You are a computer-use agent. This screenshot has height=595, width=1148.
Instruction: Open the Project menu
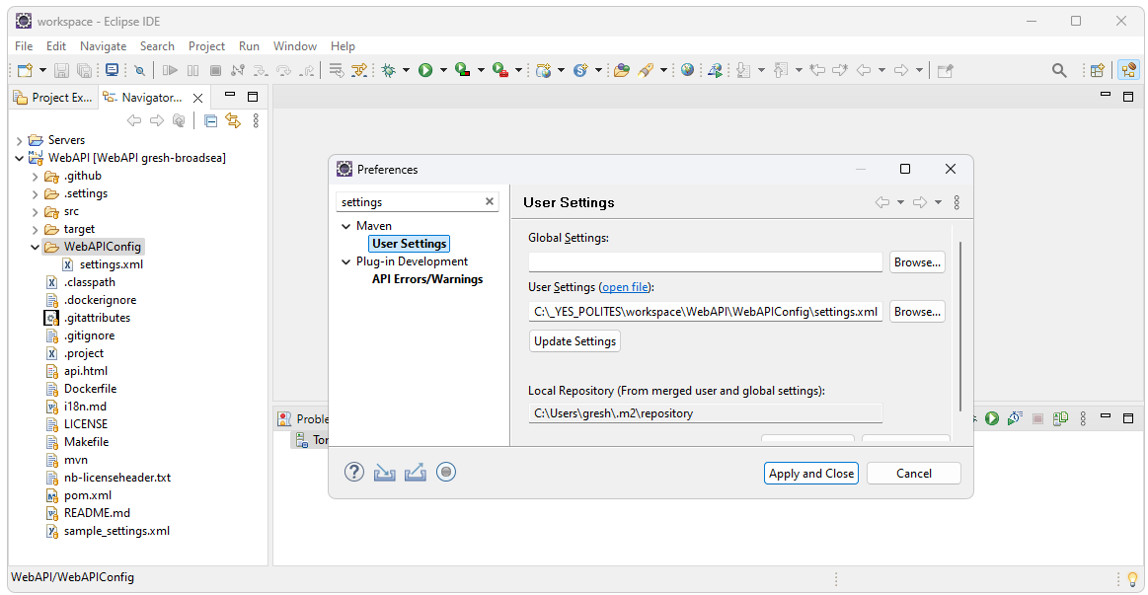pyautogui.click(x=206, y=46)
